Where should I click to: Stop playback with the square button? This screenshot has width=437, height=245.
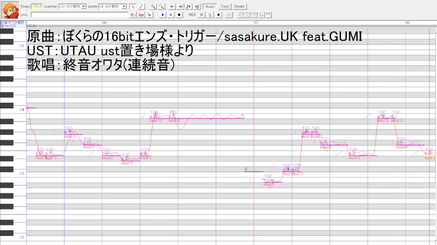tap(179, 15)
